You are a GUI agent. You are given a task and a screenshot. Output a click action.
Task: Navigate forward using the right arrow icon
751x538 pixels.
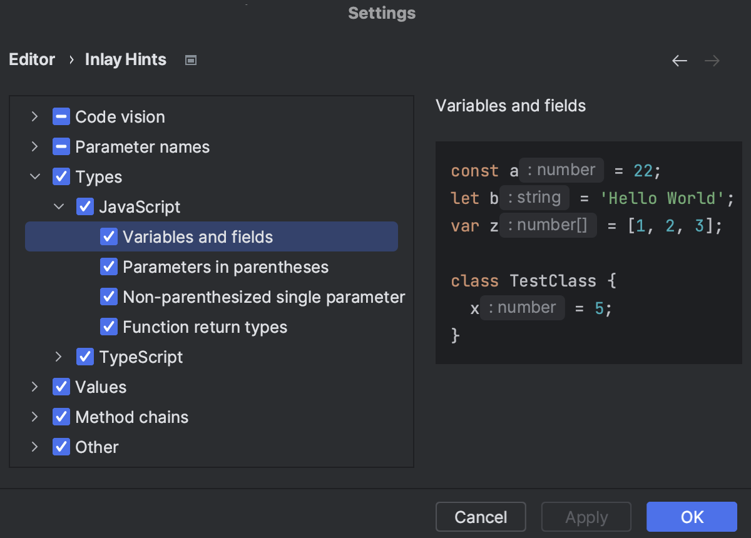pos(712,60)
